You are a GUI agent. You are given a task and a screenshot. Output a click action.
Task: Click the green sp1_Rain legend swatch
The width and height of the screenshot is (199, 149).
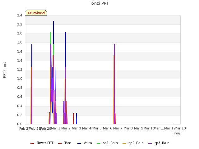tap(98, 143)
